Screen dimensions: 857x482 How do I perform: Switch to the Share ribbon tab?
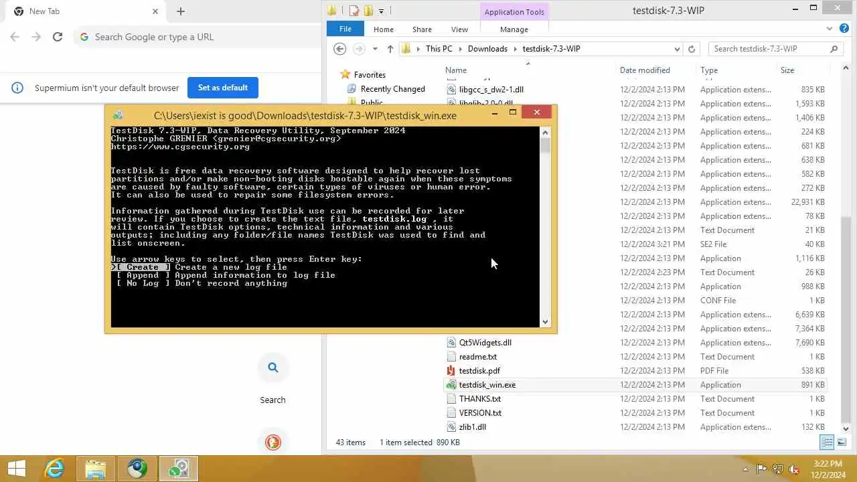422,29
